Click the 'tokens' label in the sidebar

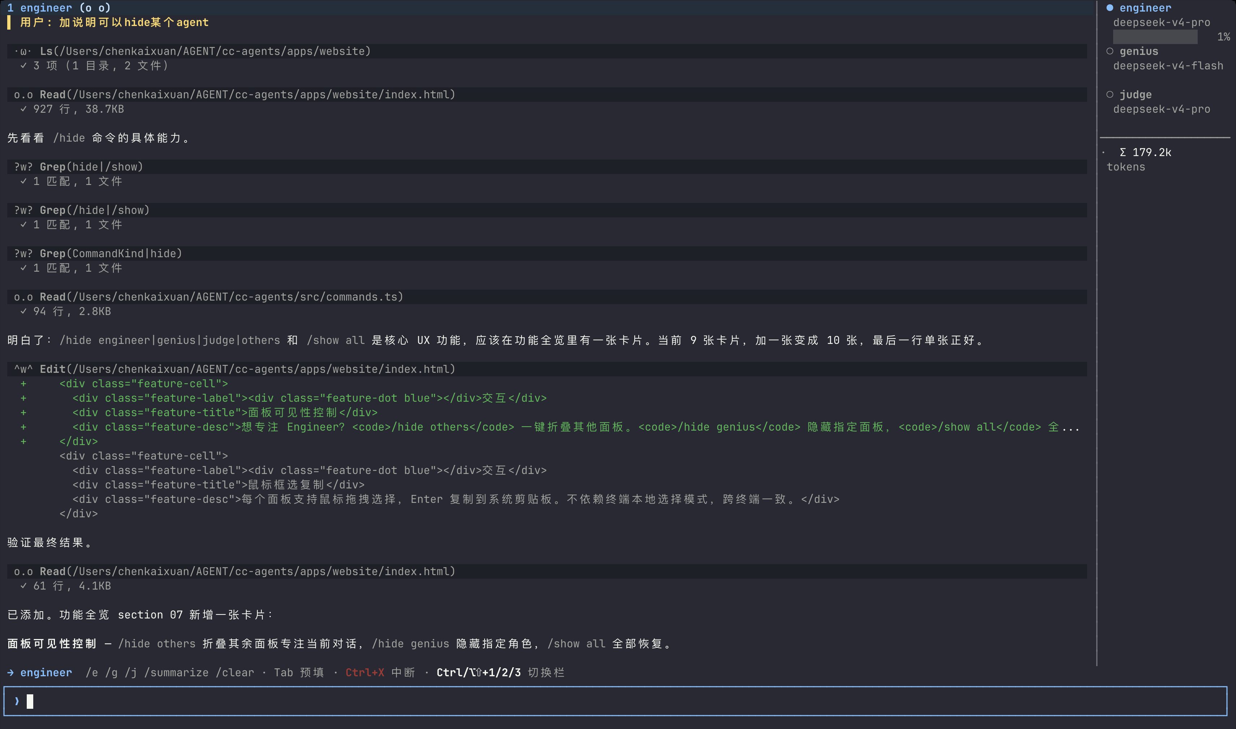[1126, 167]
